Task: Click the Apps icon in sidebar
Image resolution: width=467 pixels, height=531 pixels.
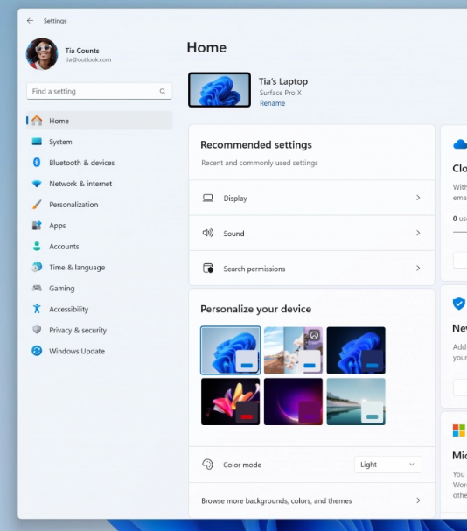Action: tap(37, 225)
